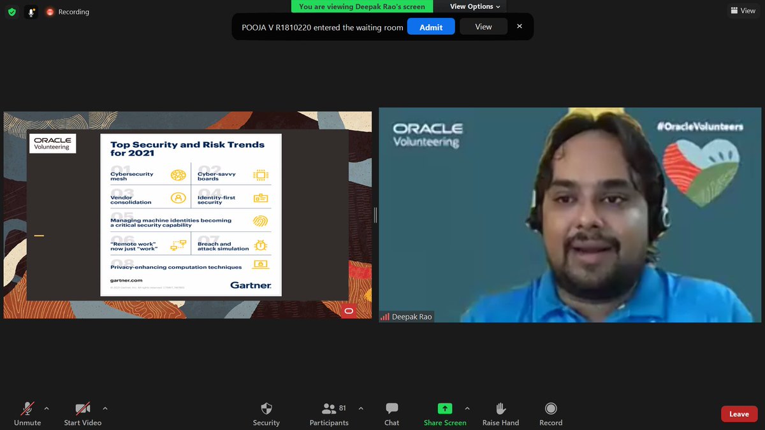Click Leave to exit the meeting

point(739,413)
